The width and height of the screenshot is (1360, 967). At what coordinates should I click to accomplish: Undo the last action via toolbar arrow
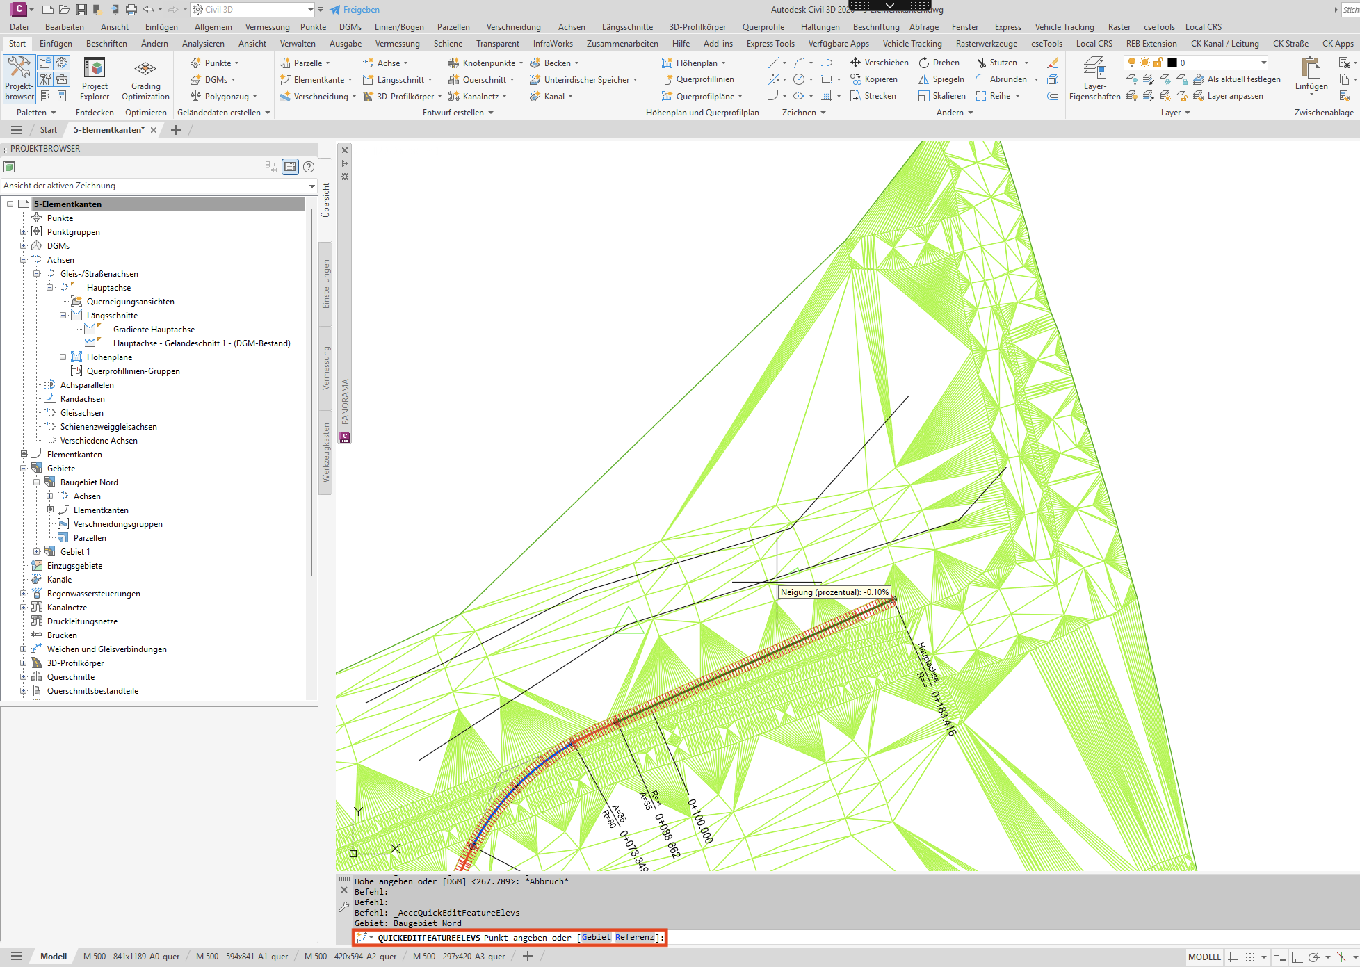[148, 10]
